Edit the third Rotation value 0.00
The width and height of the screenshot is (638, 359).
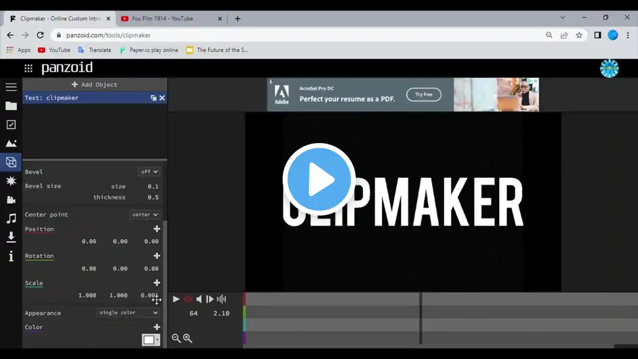[x=151, y=269]
